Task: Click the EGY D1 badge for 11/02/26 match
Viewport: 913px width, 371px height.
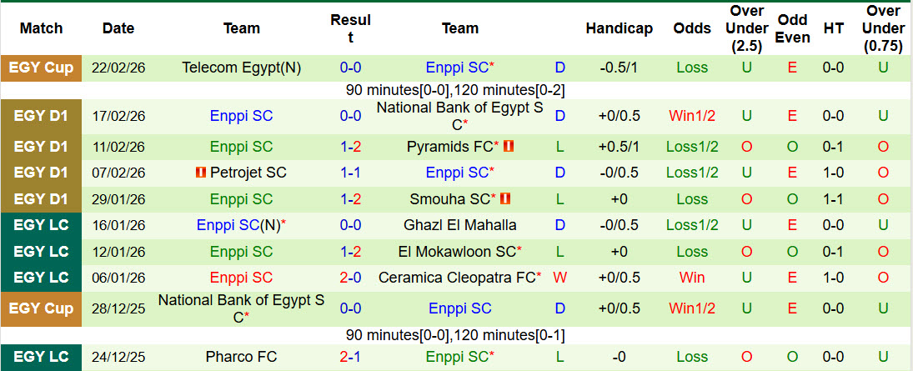Action: 41,147
